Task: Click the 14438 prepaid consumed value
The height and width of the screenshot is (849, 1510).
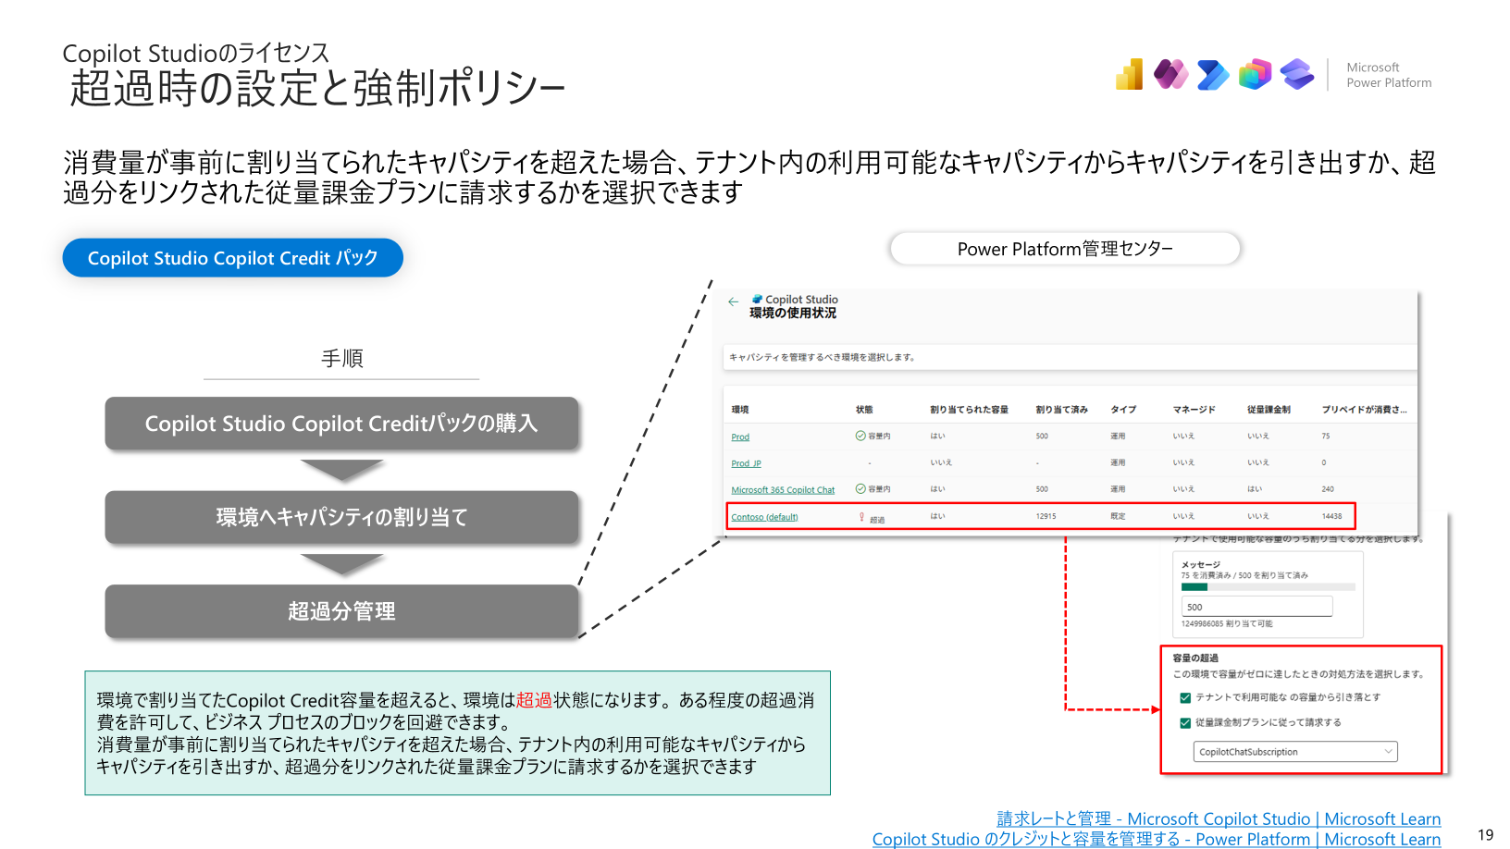Action: 1331,516
